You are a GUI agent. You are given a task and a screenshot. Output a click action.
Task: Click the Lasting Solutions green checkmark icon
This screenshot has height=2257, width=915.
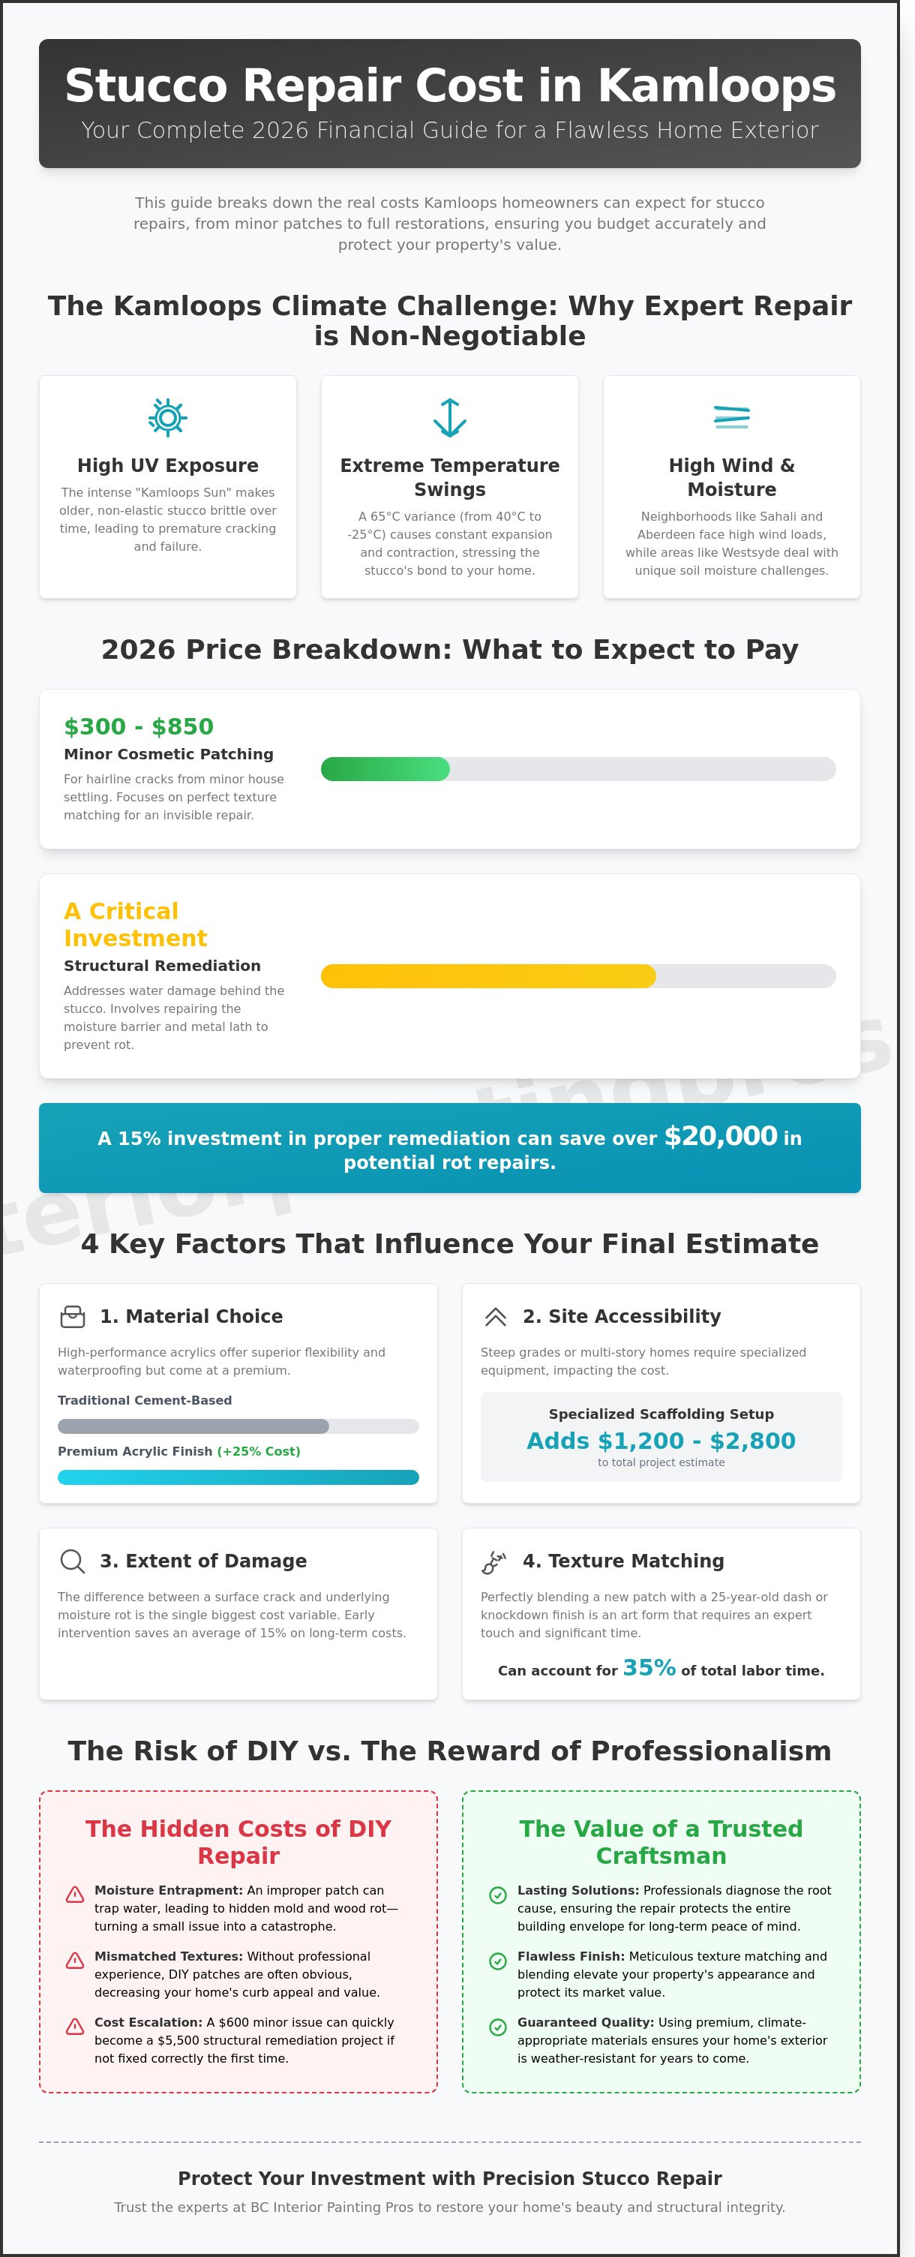click(x=497, y=1895)
